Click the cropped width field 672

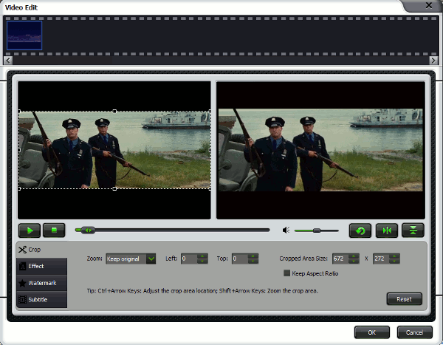click(340, 259)
